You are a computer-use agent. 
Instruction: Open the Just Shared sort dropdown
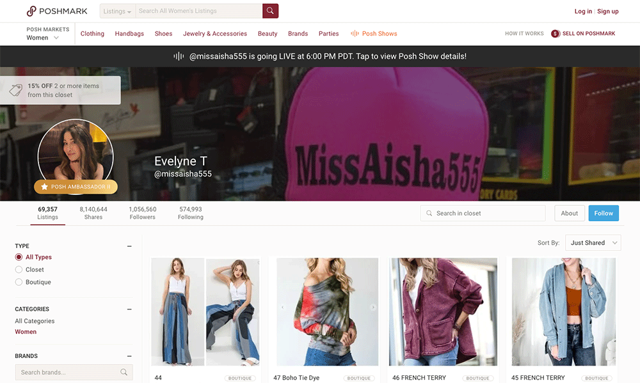point(595,243)
